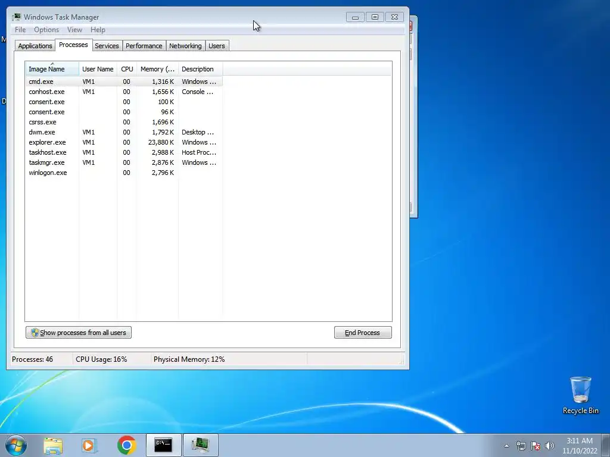
Task: Click the 23,880 K memory value
Action: pyautogui.click(x=161, y=142)
